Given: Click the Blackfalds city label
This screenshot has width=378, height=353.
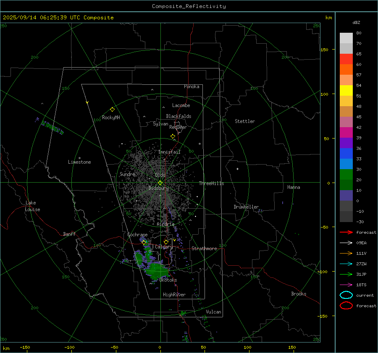Looking at the screenshot, I should [178, 116].
